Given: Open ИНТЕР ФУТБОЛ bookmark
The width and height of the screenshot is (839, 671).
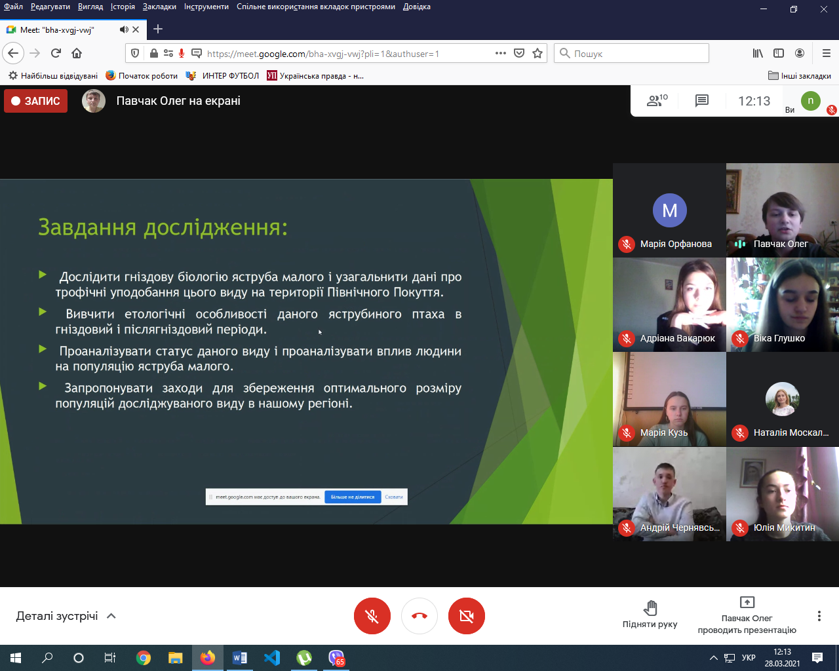Looking at the screenshot, I should [x=222, y=75].
